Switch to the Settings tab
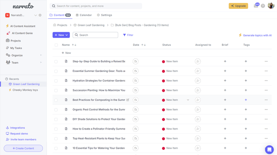 105,15
